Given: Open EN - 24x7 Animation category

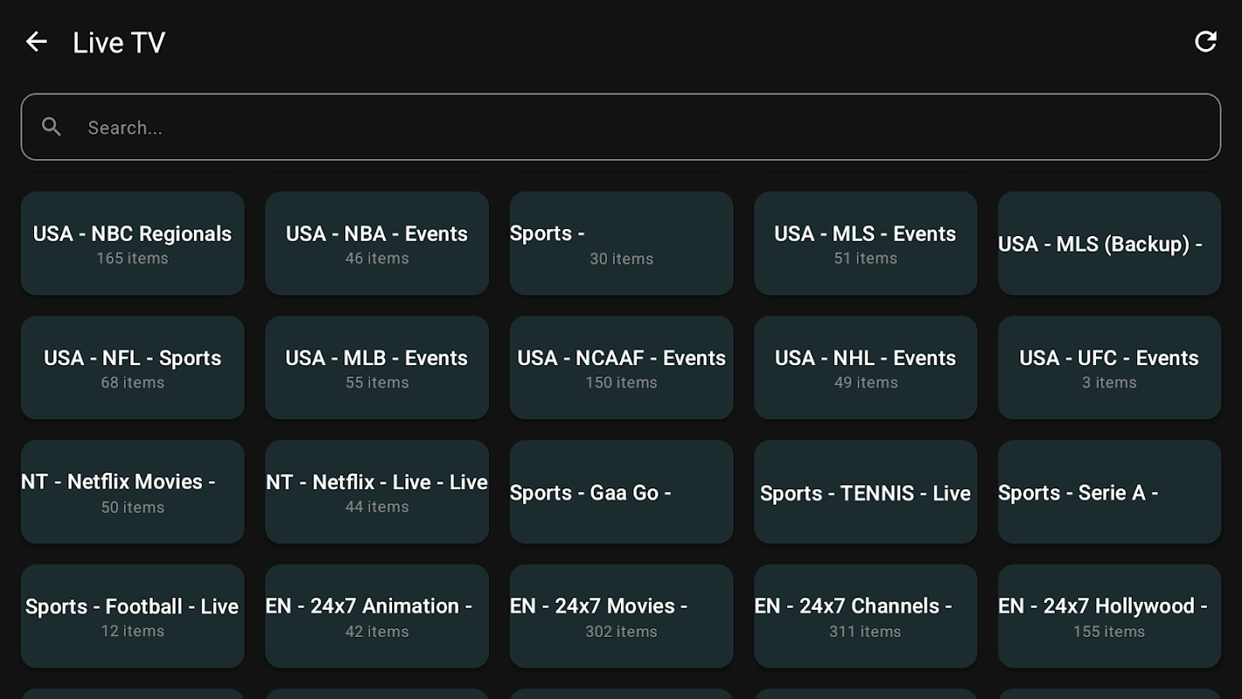Looking at the screenshot, I should (x=377, y=616).
